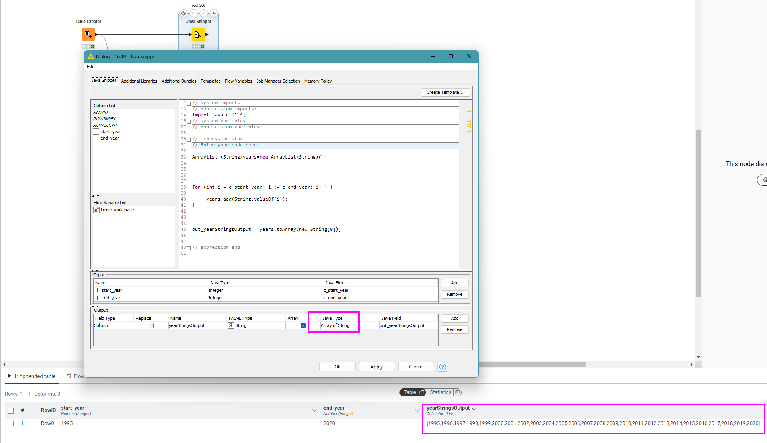Expand system imports code fold at line 1

pos(189,104)
